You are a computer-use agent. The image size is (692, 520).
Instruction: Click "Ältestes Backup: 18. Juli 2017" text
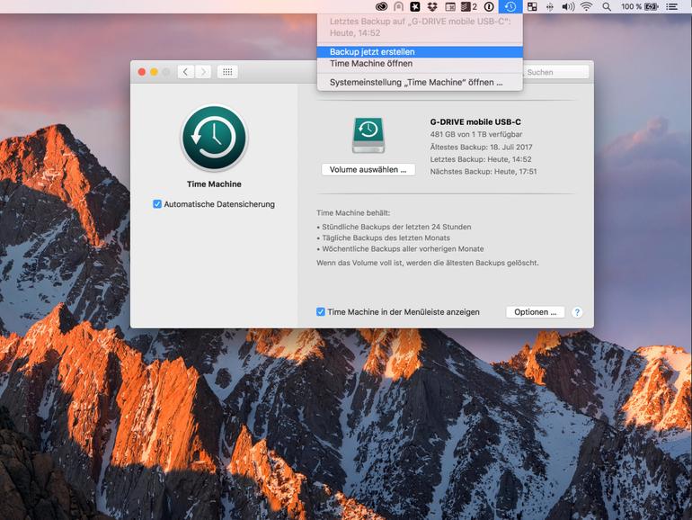[x=481, y=147]
